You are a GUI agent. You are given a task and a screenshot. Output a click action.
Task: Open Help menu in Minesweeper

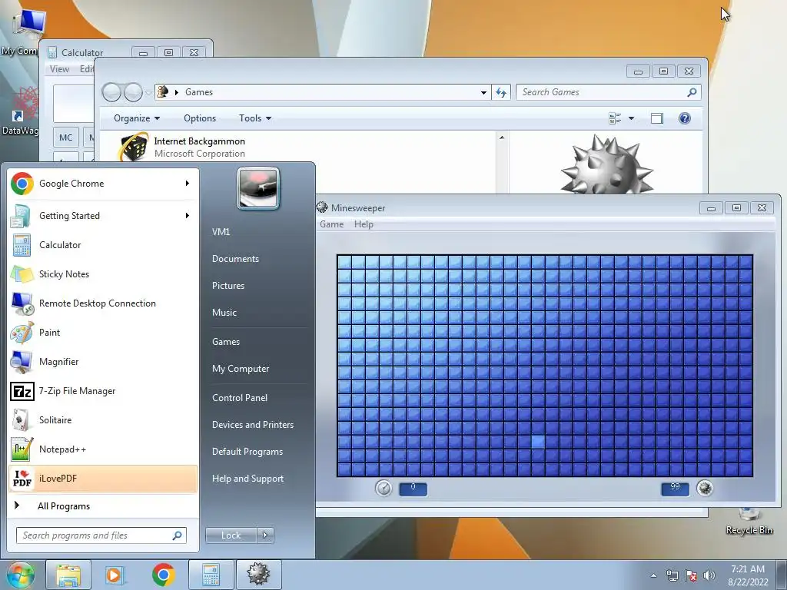click(x=364, y=224)
